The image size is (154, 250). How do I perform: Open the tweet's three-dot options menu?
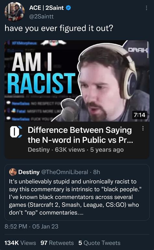[147, 8]
